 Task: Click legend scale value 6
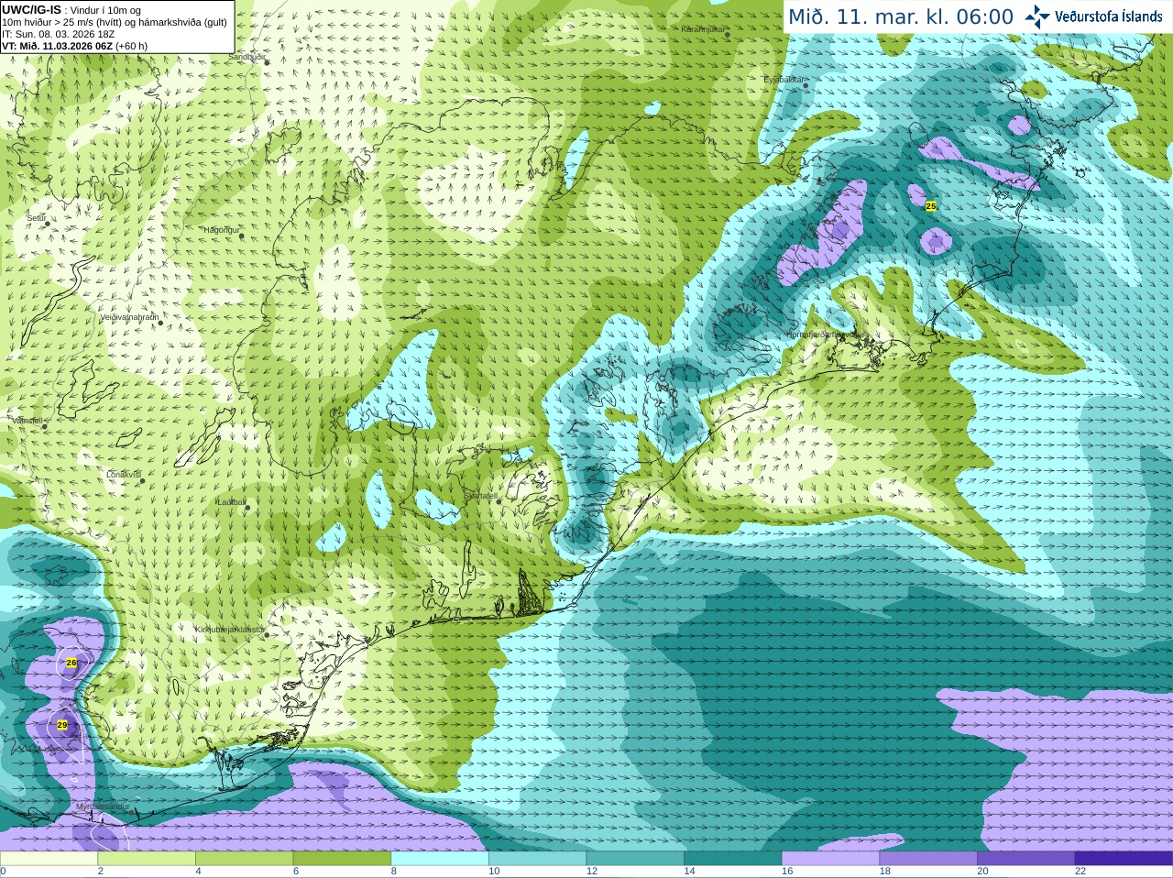point(296,872)
